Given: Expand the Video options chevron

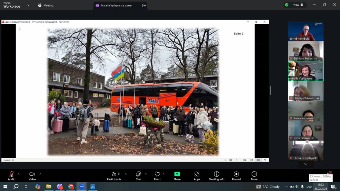Looking at the screenshot, I should [x=40, y=174].
